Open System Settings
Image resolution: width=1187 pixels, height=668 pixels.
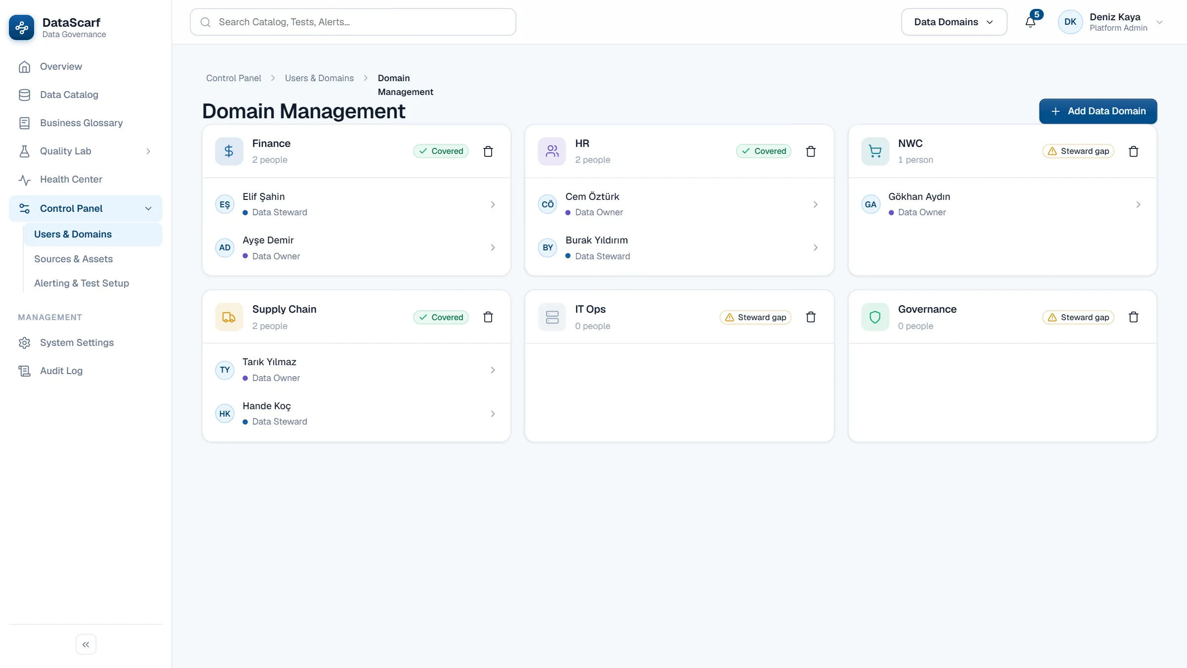86,342
